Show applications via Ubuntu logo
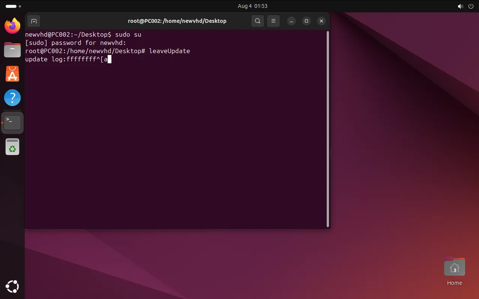 (12, 286)
